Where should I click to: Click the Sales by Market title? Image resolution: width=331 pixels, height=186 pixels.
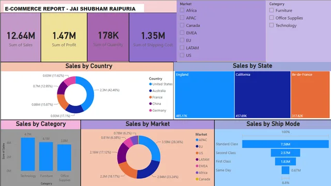(147, 124)
